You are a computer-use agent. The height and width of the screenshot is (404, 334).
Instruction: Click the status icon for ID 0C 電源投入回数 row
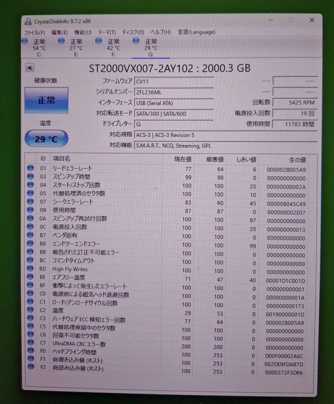click(x=30, y=227)
